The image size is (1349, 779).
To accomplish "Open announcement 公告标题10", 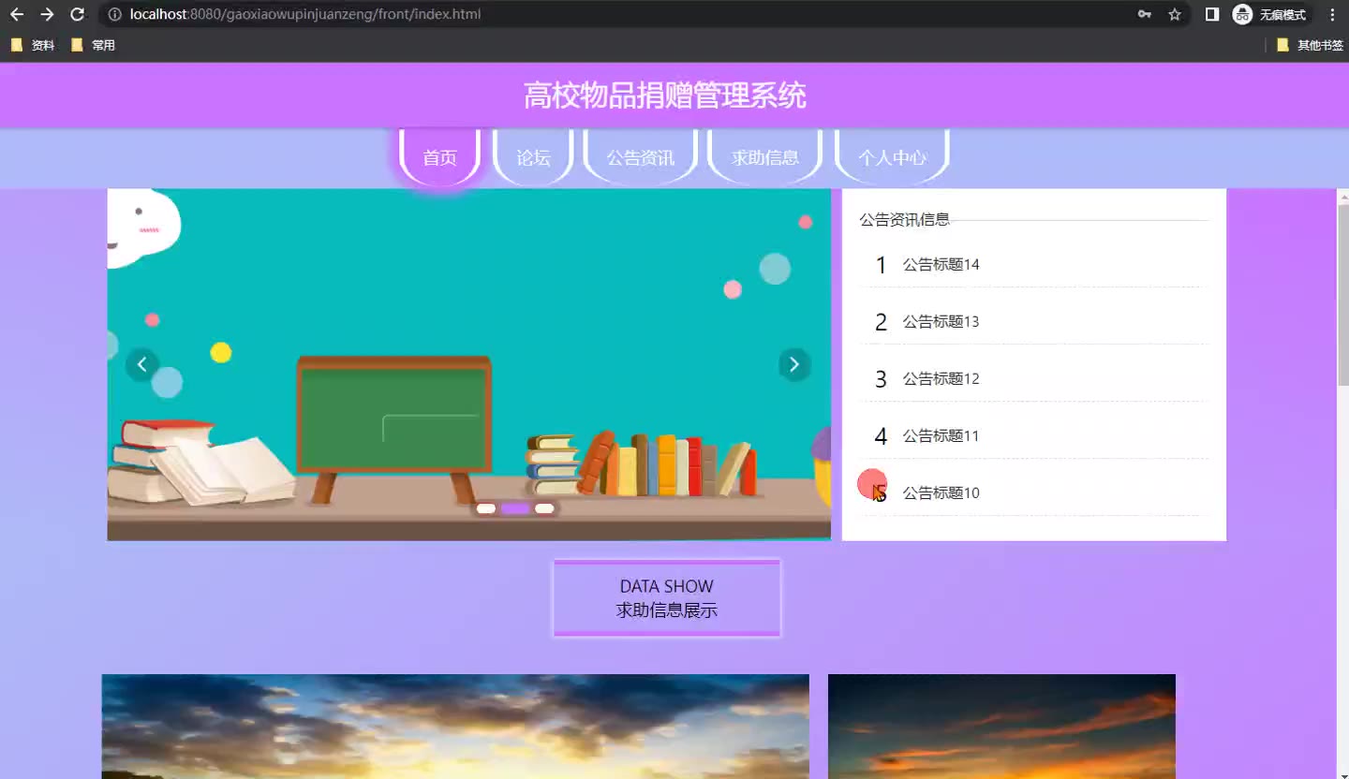I will [941, 493].
